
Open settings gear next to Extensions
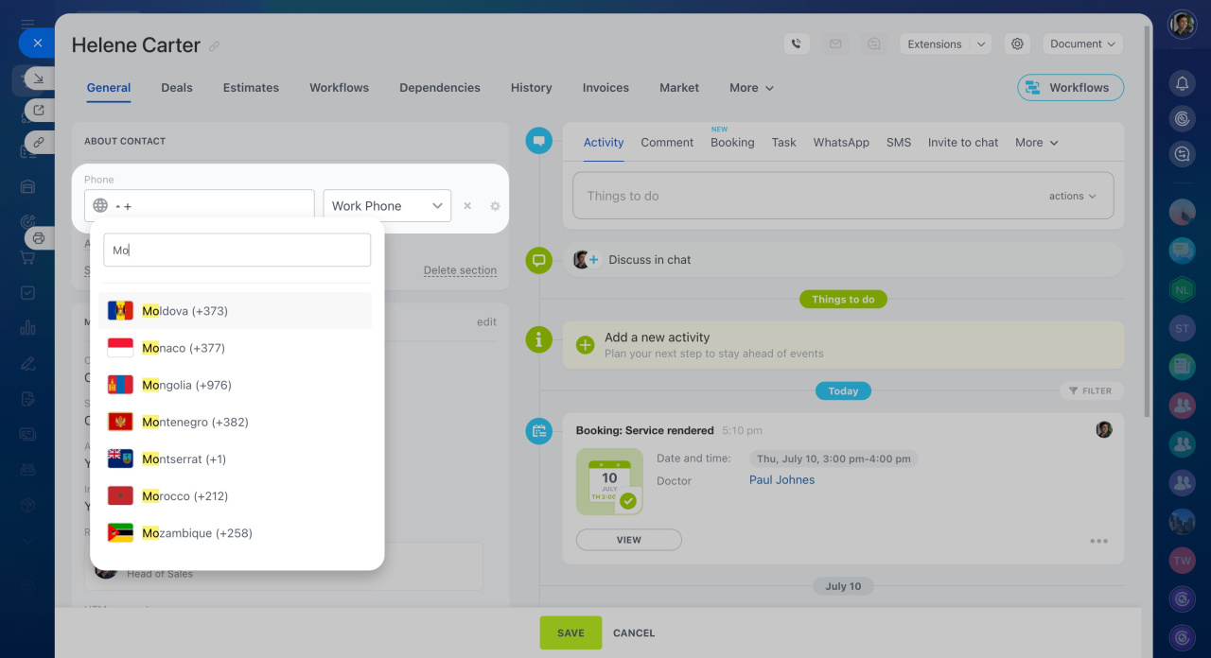pyautogui.click(x=1017, y=43)
